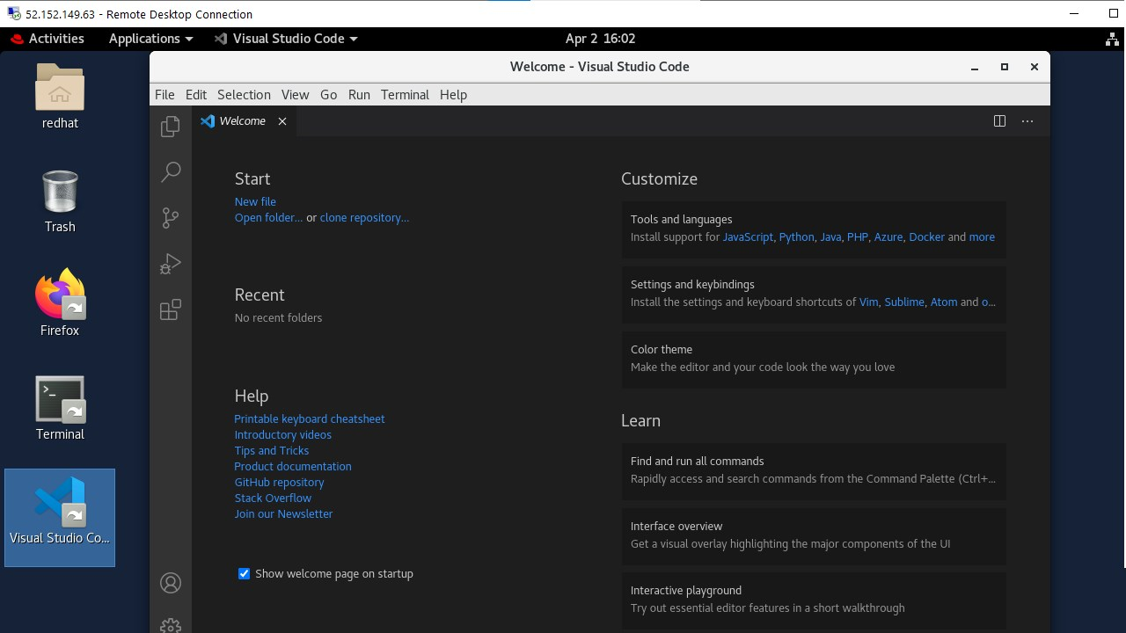Open the Search view icon
The image size is (1126, 633).
tap(171, 172)
